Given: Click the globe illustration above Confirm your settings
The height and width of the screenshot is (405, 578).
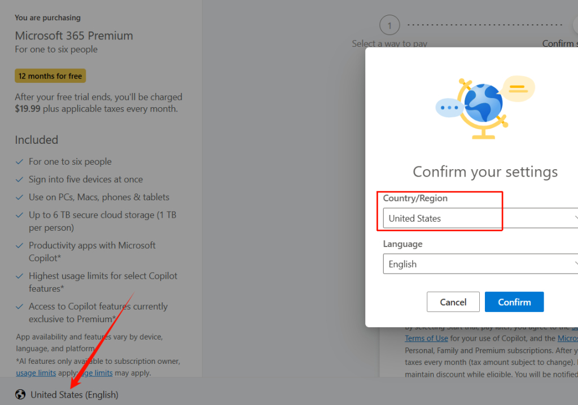Looking at the screenshot, I should click(x=484, y=104).
